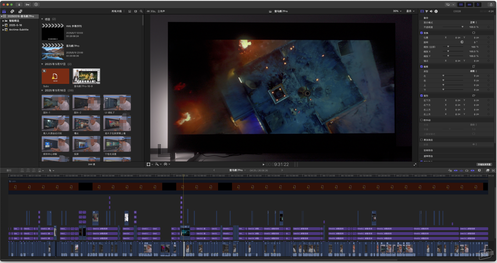
Task: Select the 雷鸟鹤7Pro project thumbnail
Action: [x=53, y=52]
